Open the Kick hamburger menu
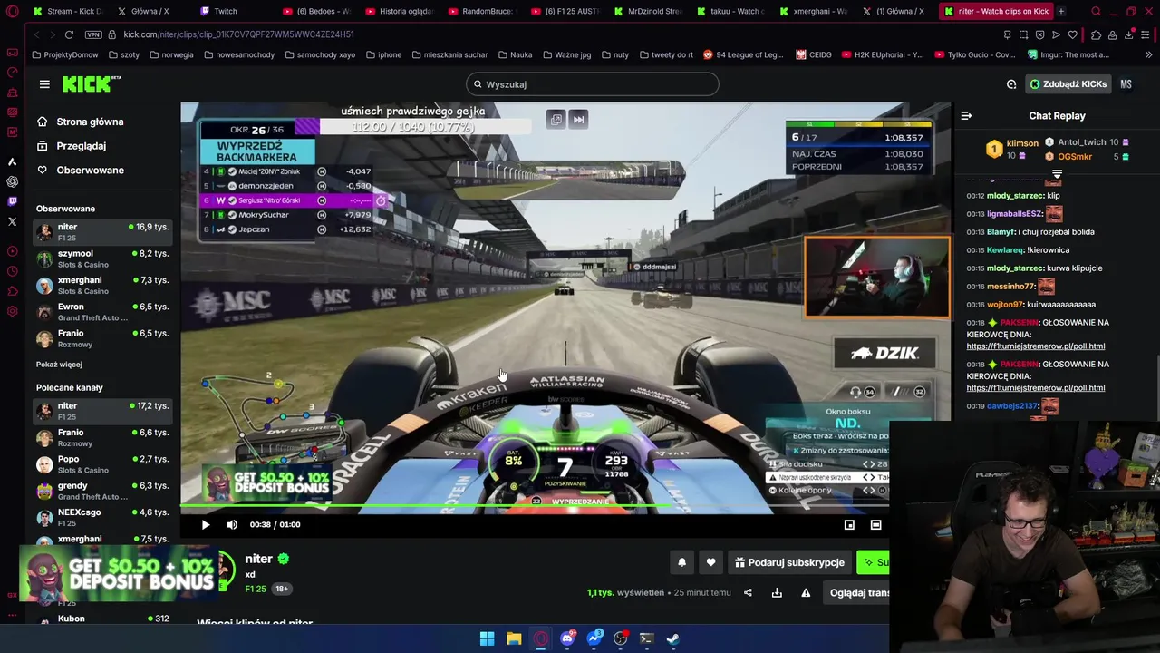 pyautogui.click(x=44, y=84)
